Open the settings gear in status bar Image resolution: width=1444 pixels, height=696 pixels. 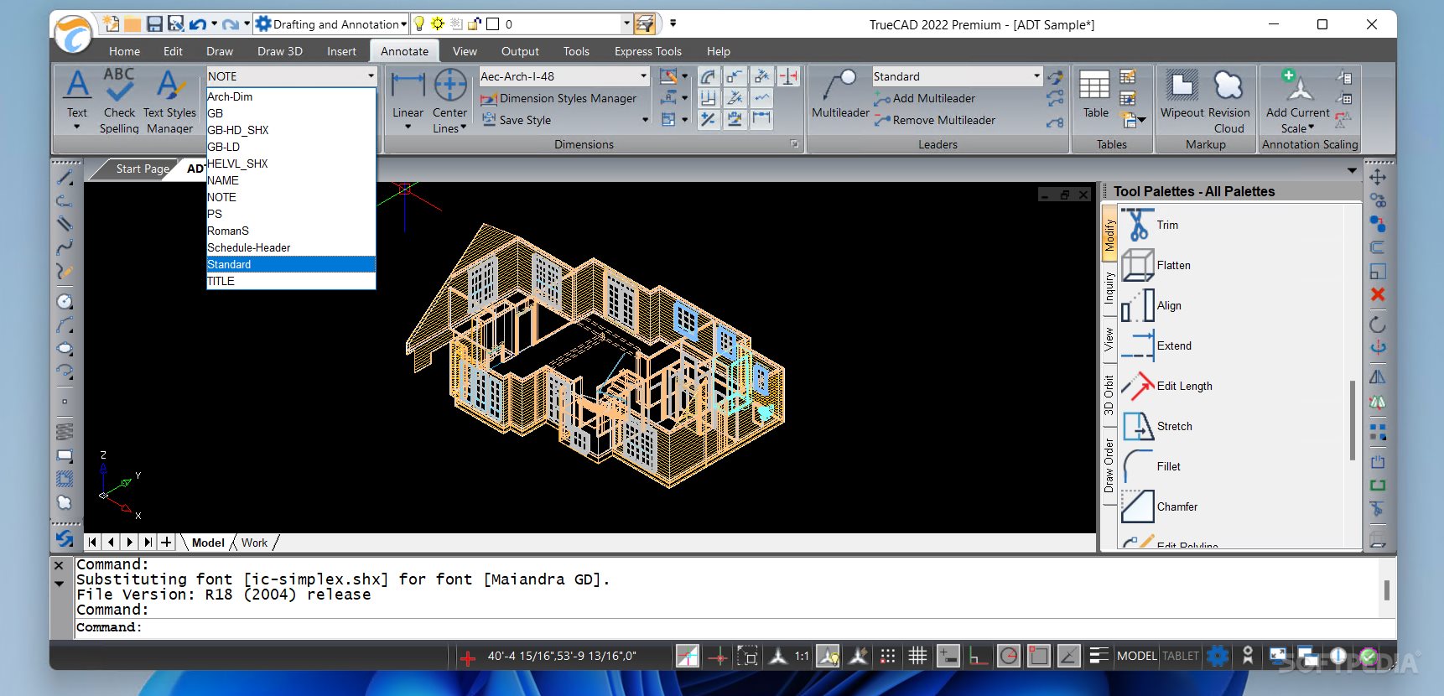point(1218,656)
